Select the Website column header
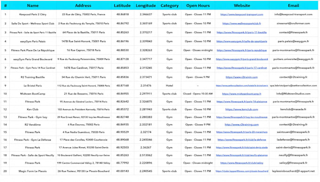This screenshot has width=320, height=182. [x=242, y=6]
